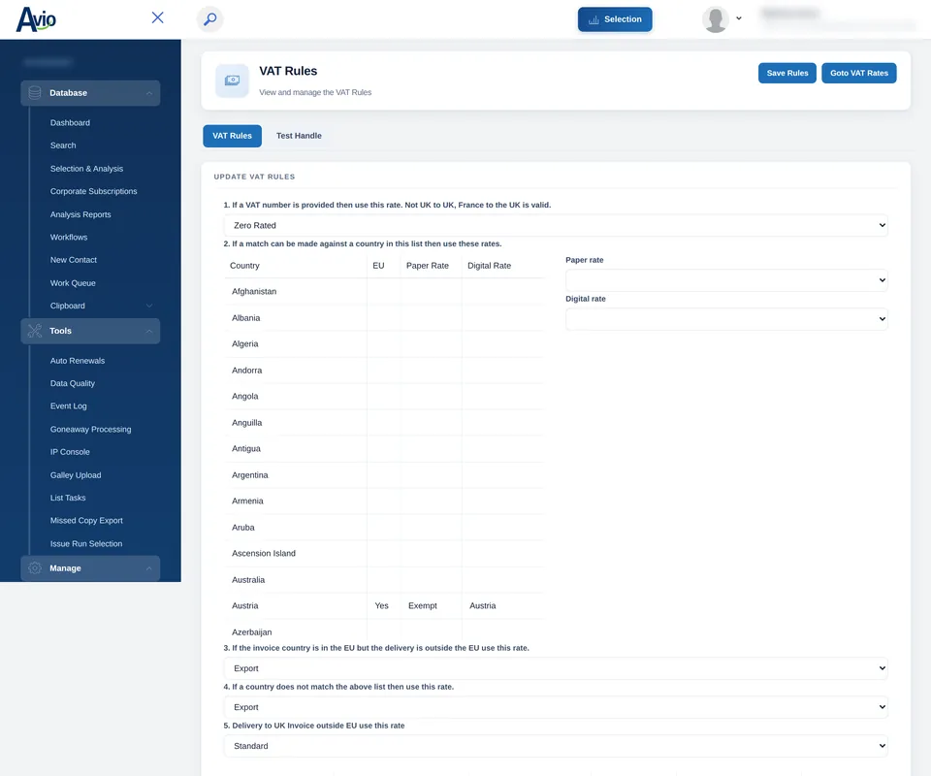Viewport: 931px width, 776px height.
Task: Open Auto Renewals menu item
Action: [x=78, y=361]
